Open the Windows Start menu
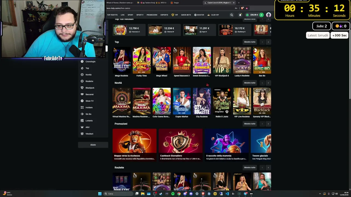The height and width of the screenshot is (197, 351). (100, 194)
